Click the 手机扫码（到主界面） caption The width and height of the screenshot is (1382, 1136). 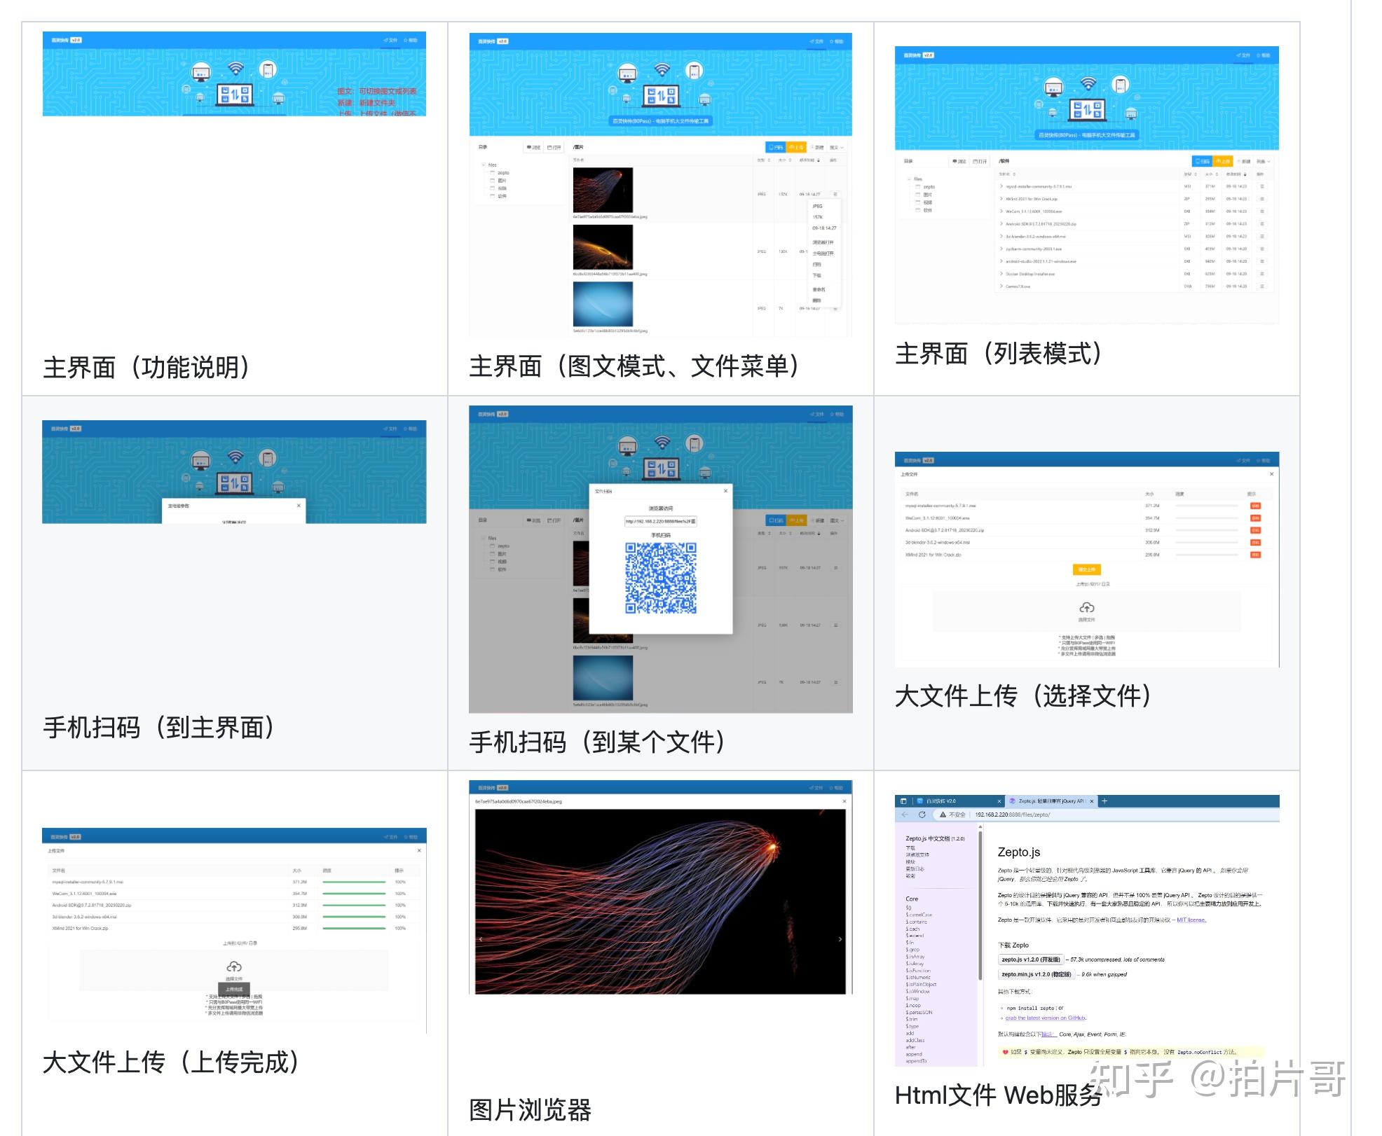tap(160, 728)
